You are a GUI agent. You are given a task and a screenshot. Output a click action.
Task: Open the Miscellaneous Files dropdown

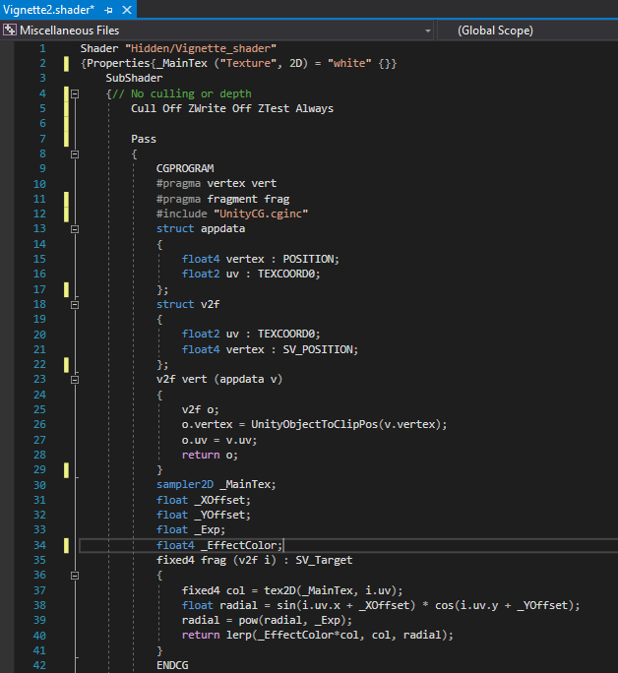[x=427, y=31]
